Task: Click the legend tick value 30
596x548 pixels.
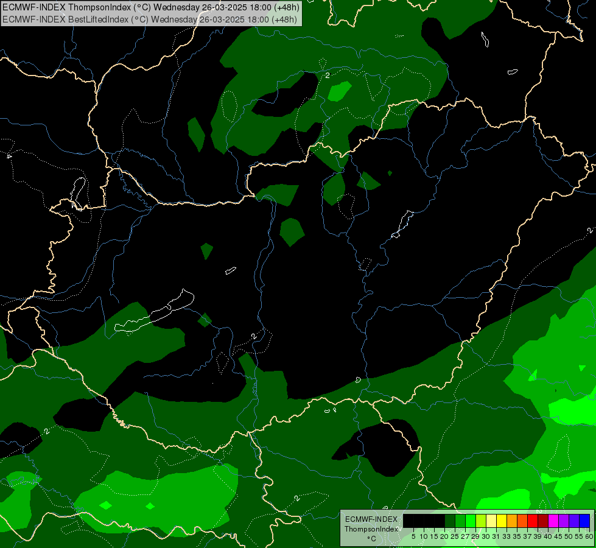Action: pyautogui.click(x=486, y=536)
